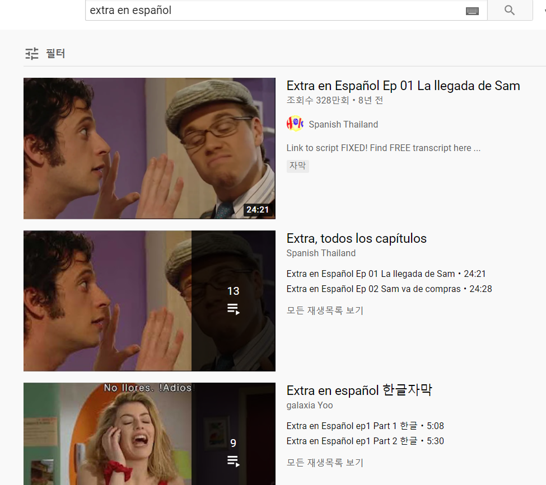The image size is (546, 485).
Task: Open the galaxia Yoo channel link
Action: [310, 406]
